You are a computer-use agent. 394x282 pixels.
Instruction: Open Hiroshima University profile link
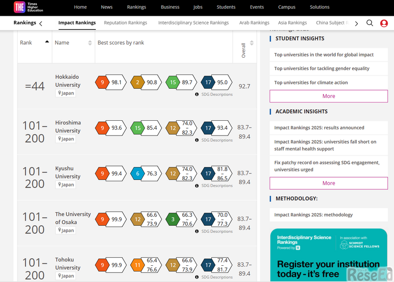click(68, 126)
